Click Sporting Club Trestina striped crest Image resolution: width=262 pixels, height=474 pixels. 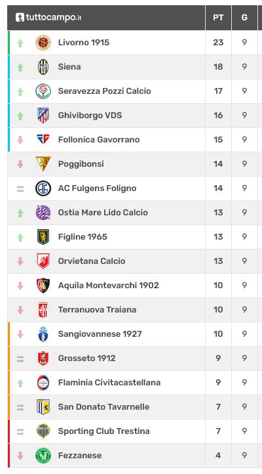(x=43, y=431)
